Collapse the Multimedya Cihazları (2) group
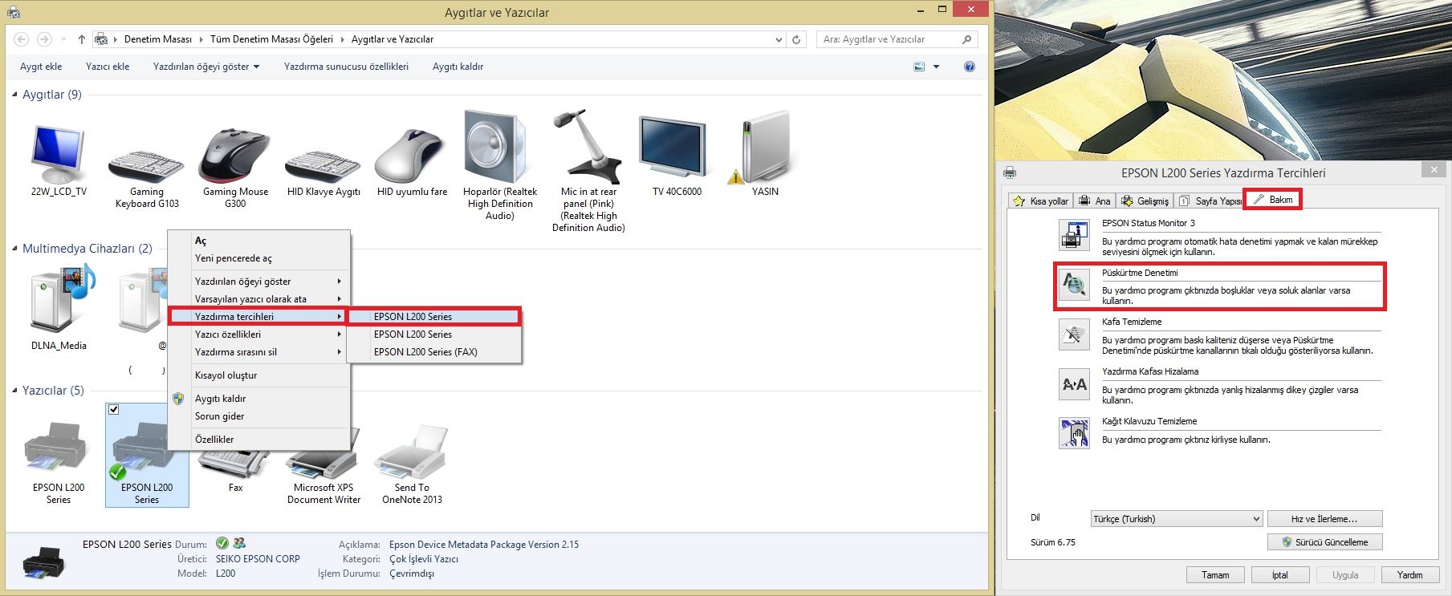Screen dimensions: 1452x596 (x=15, y=249)
